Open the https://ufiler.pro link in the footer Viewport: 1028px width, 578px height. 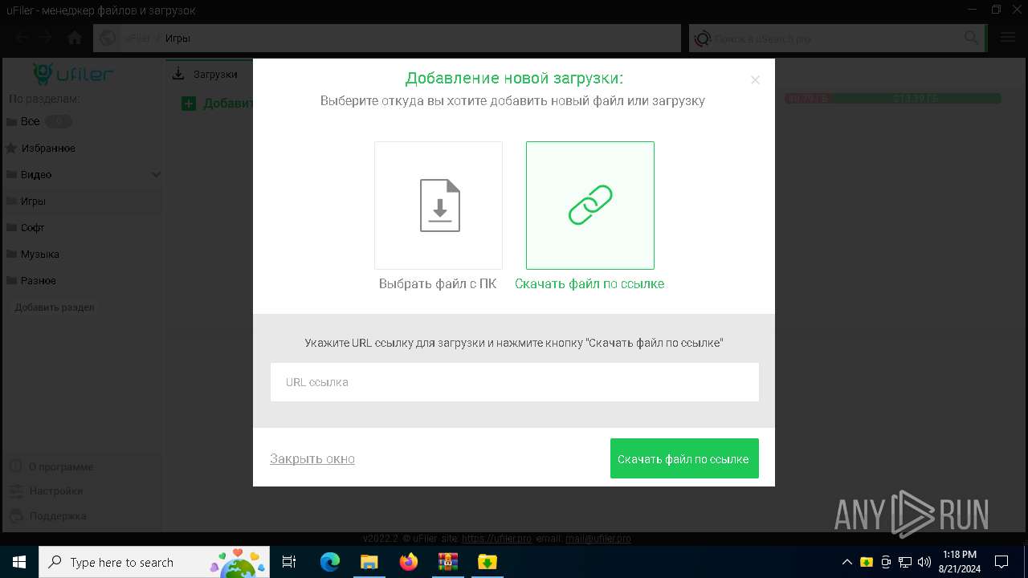(496, 539)
